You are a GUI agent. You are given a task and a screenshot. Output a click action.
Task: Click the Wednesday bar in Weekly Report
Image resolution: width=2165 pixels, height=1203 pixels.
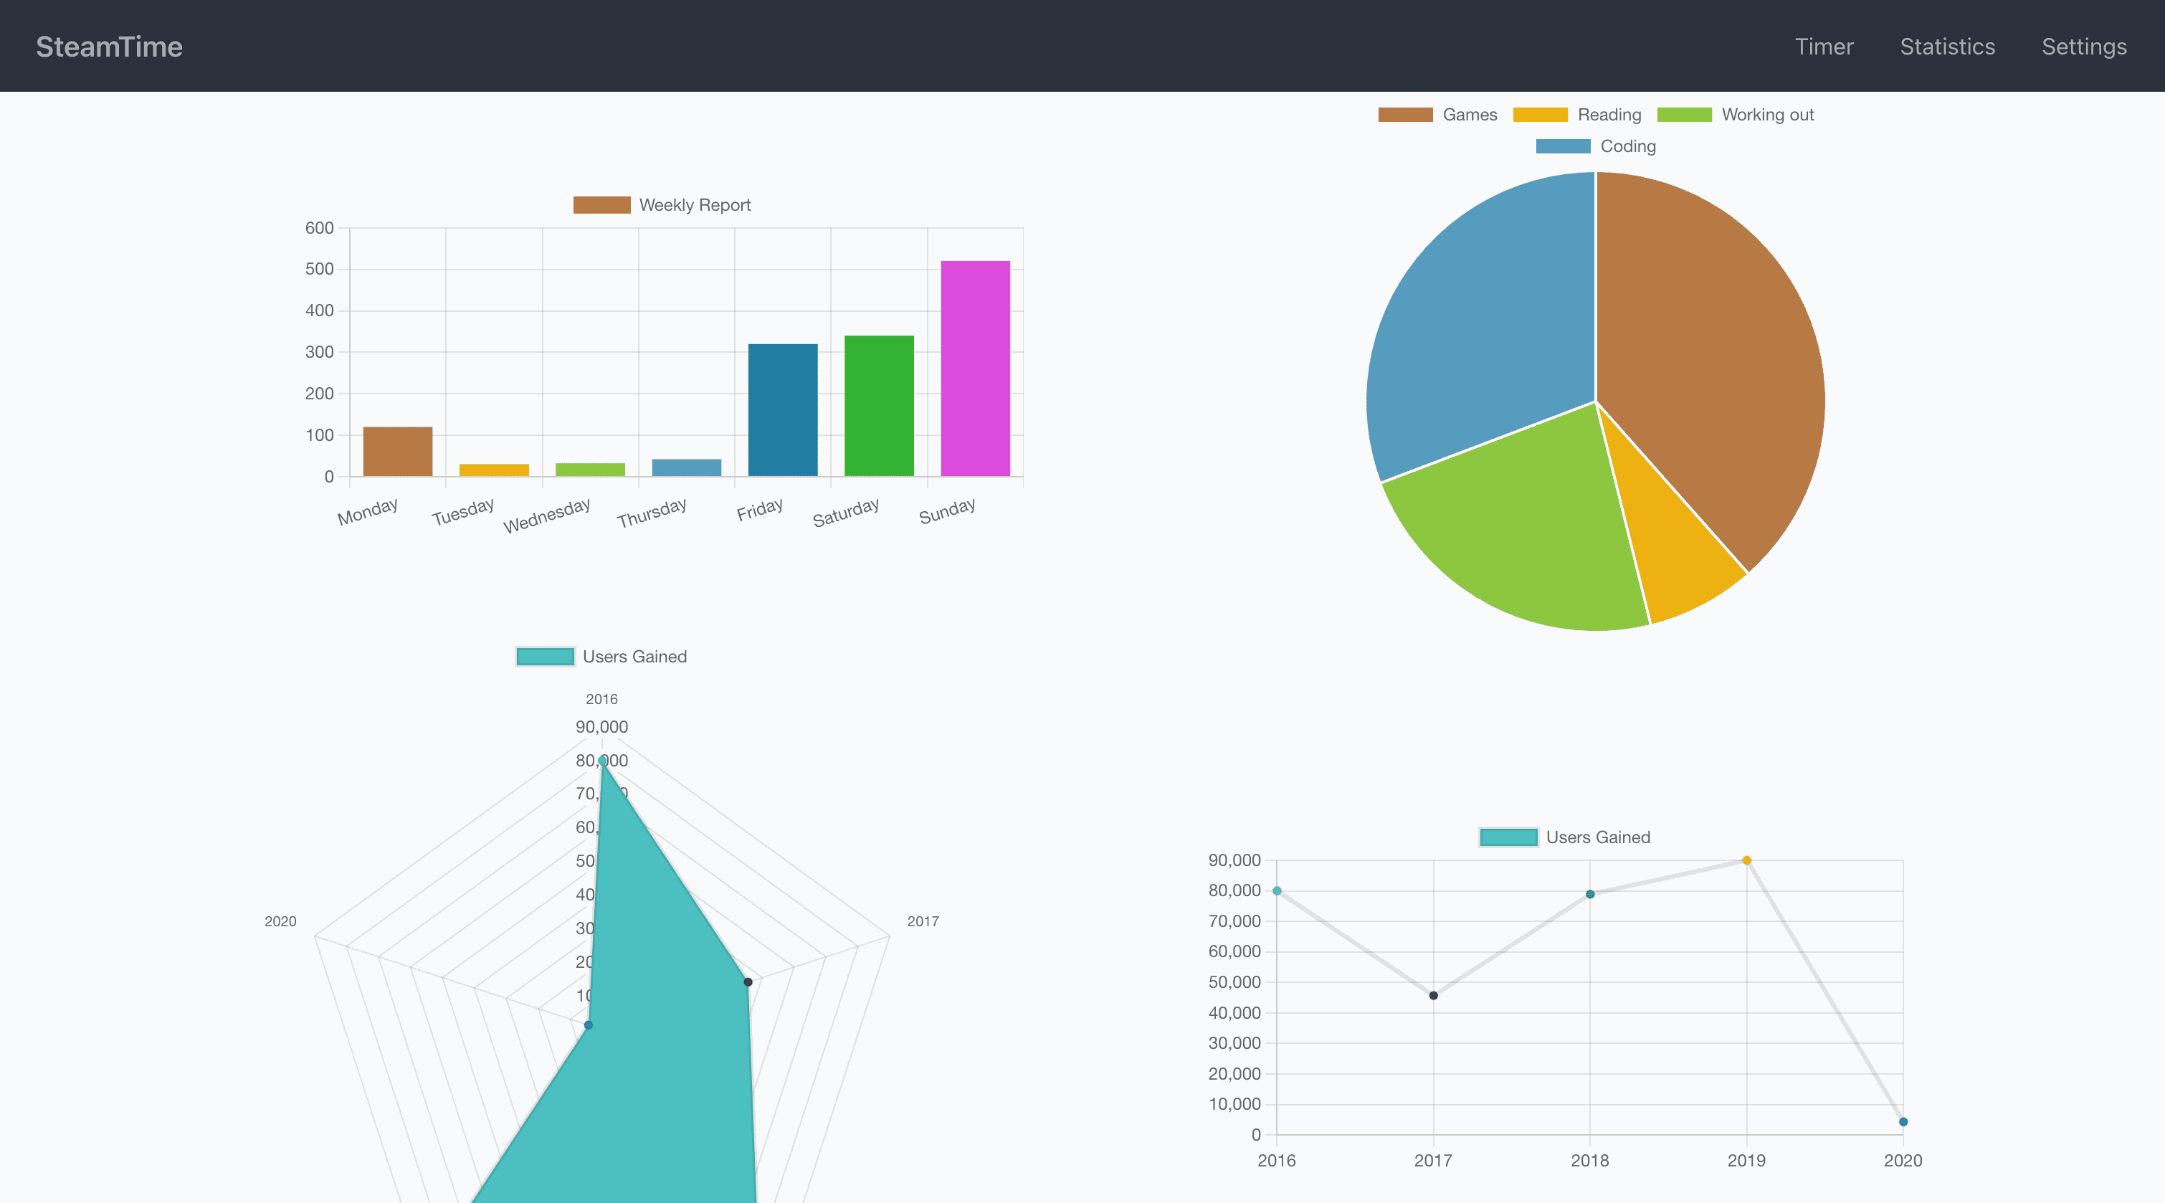coord(590,469)
